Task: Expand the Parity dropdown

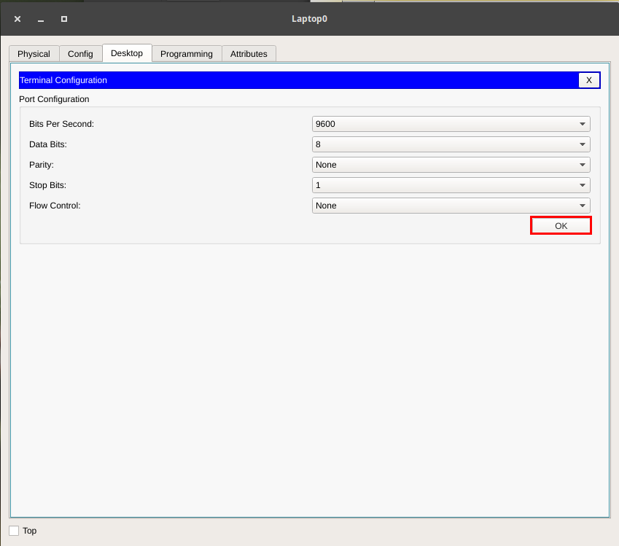Action: click(x=451, y=165)
